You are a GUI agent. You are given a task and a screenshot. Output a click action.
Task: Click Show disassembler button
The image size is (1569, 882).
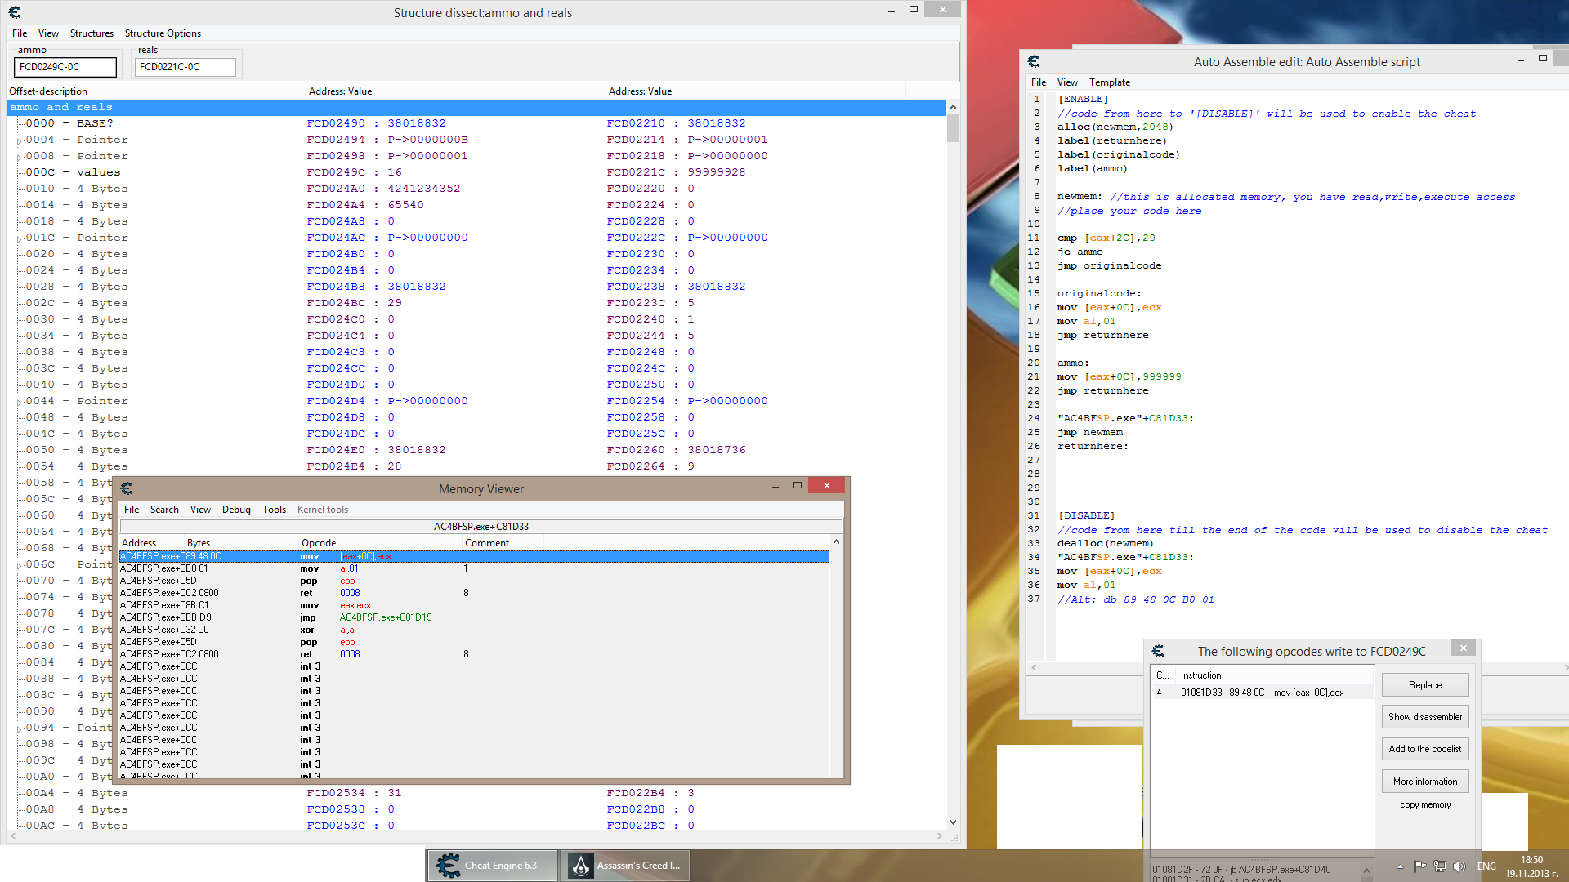[1424, 716]
